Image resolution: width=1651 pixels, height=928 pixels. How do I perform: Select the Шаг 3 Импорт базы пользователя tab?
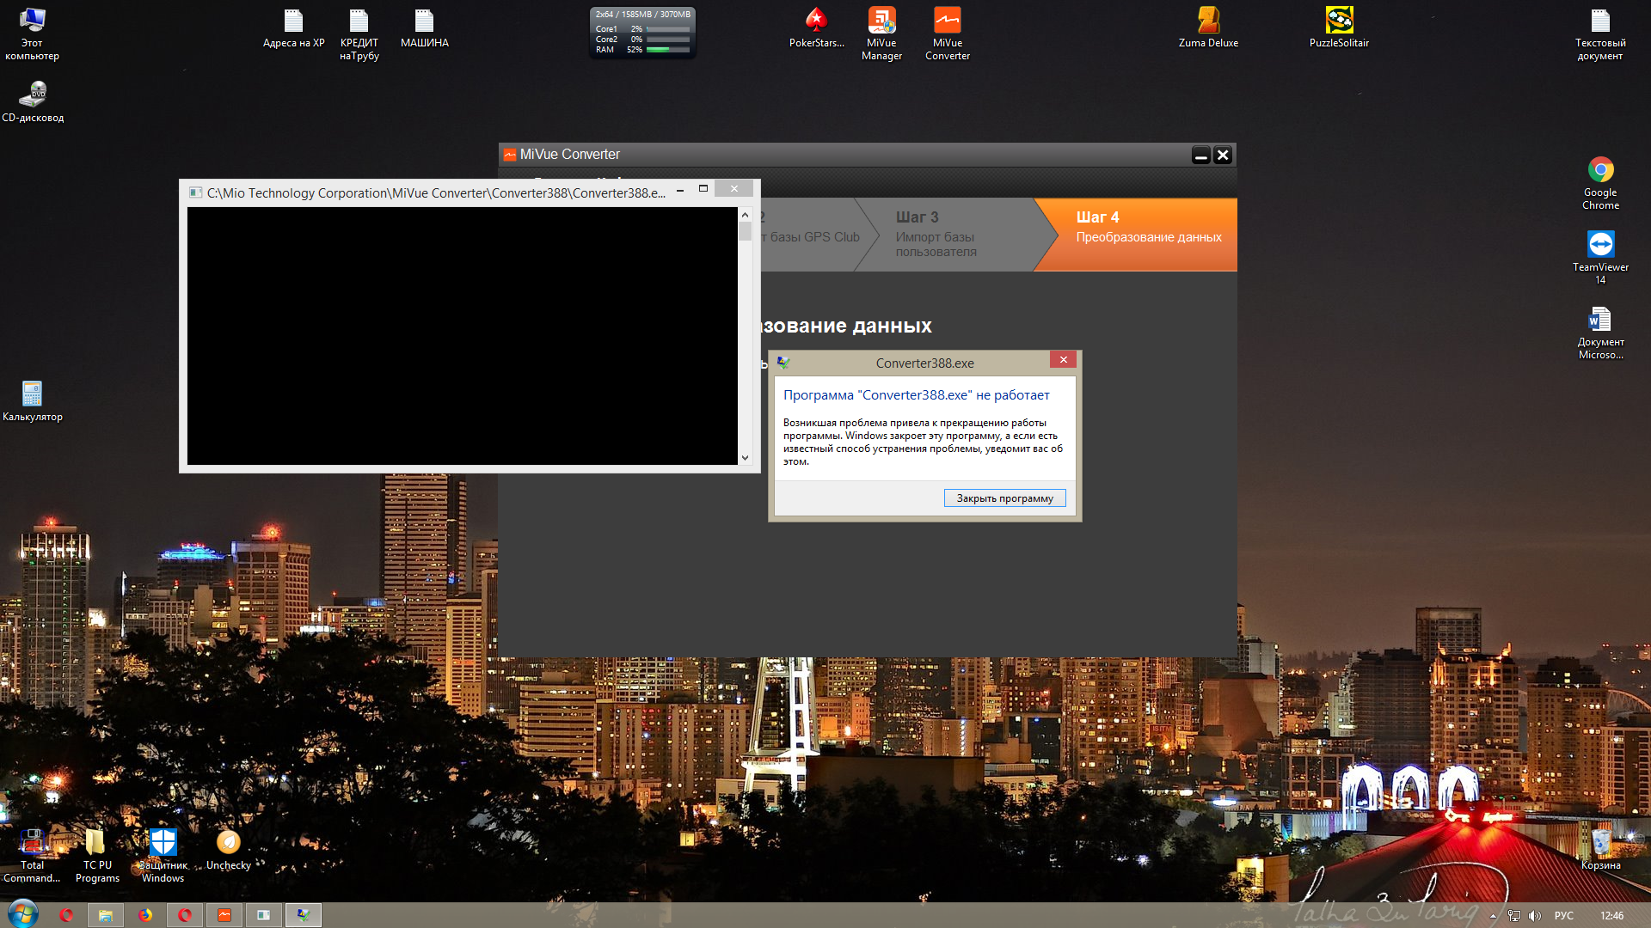[x=937, y=234]
